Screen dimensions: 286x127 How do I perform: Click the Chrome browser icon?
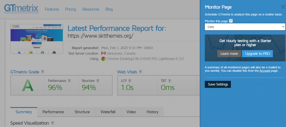pyautogui.click(x=103, y=59)
